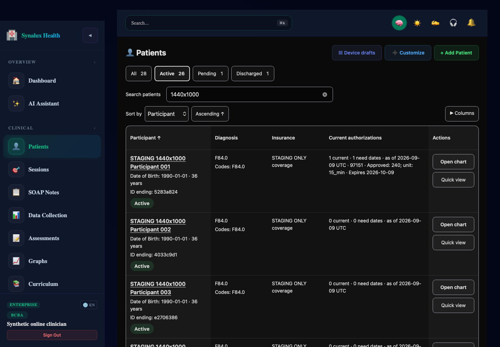Switch language using the EN selector
Screen dimensions: 500x347
(x=89, y=305)
